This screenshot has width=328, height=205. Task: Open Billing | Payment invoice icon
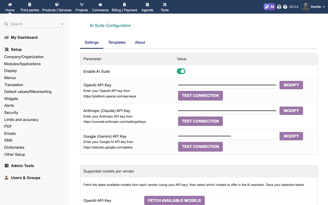click(125, 4)
